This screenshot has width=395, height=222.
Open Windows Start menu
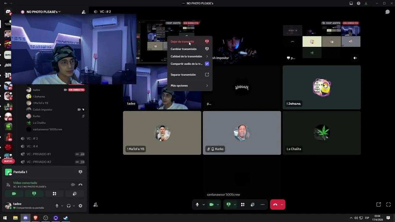[x=5, y=218]
